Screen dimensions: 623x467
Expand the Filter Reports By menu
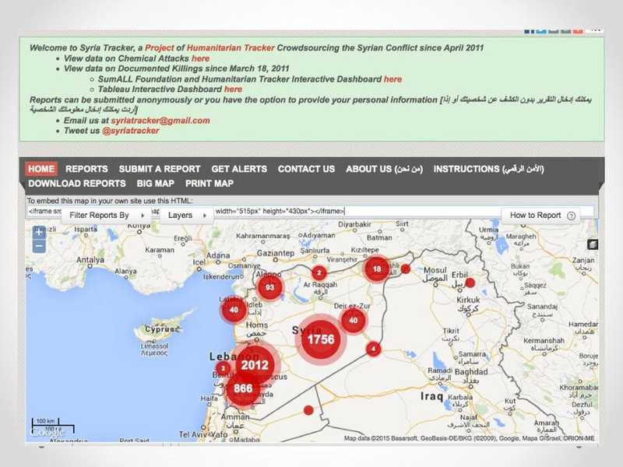coord(107,216)
